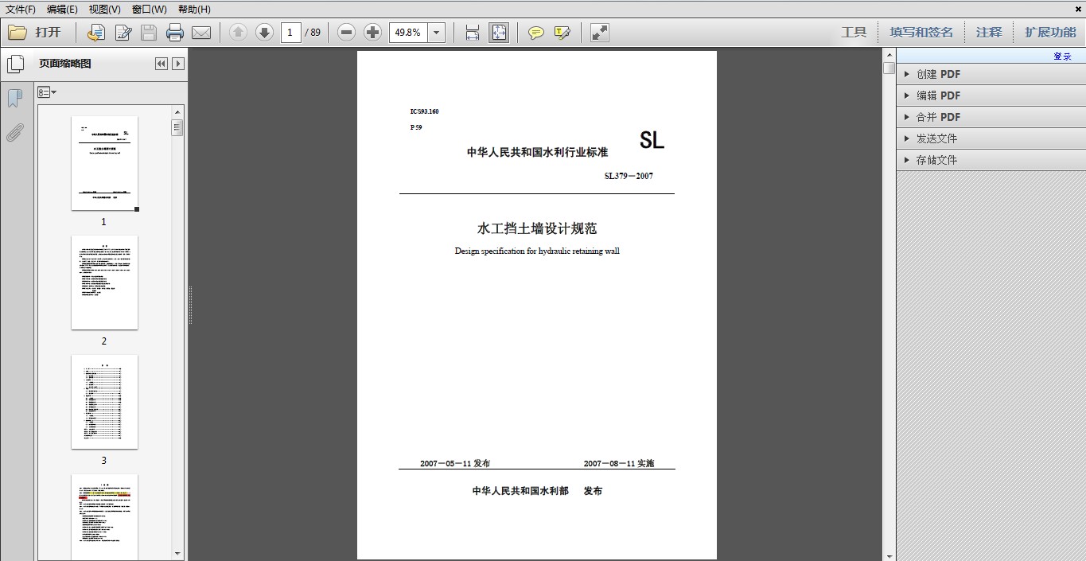1086x561 pixels.
Task: Click the scrolling fit-width view icon
Action: (x=473, y=33)
